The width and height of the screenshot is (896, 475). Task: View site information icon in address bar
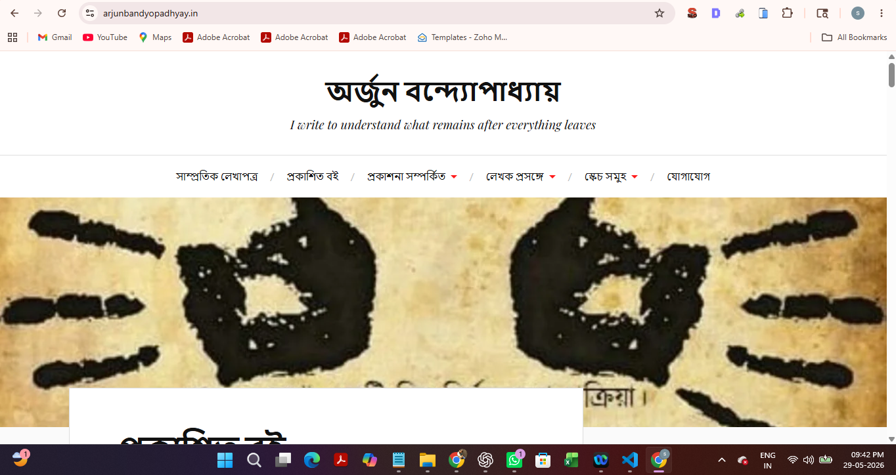pos(91,13)
